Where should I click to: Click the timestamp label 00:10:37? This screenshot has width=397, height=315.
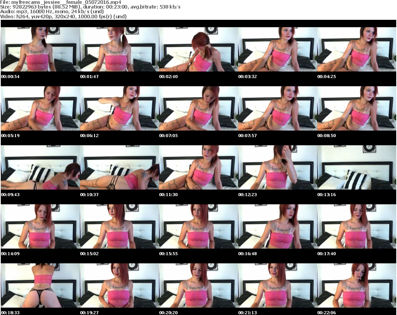90,195
